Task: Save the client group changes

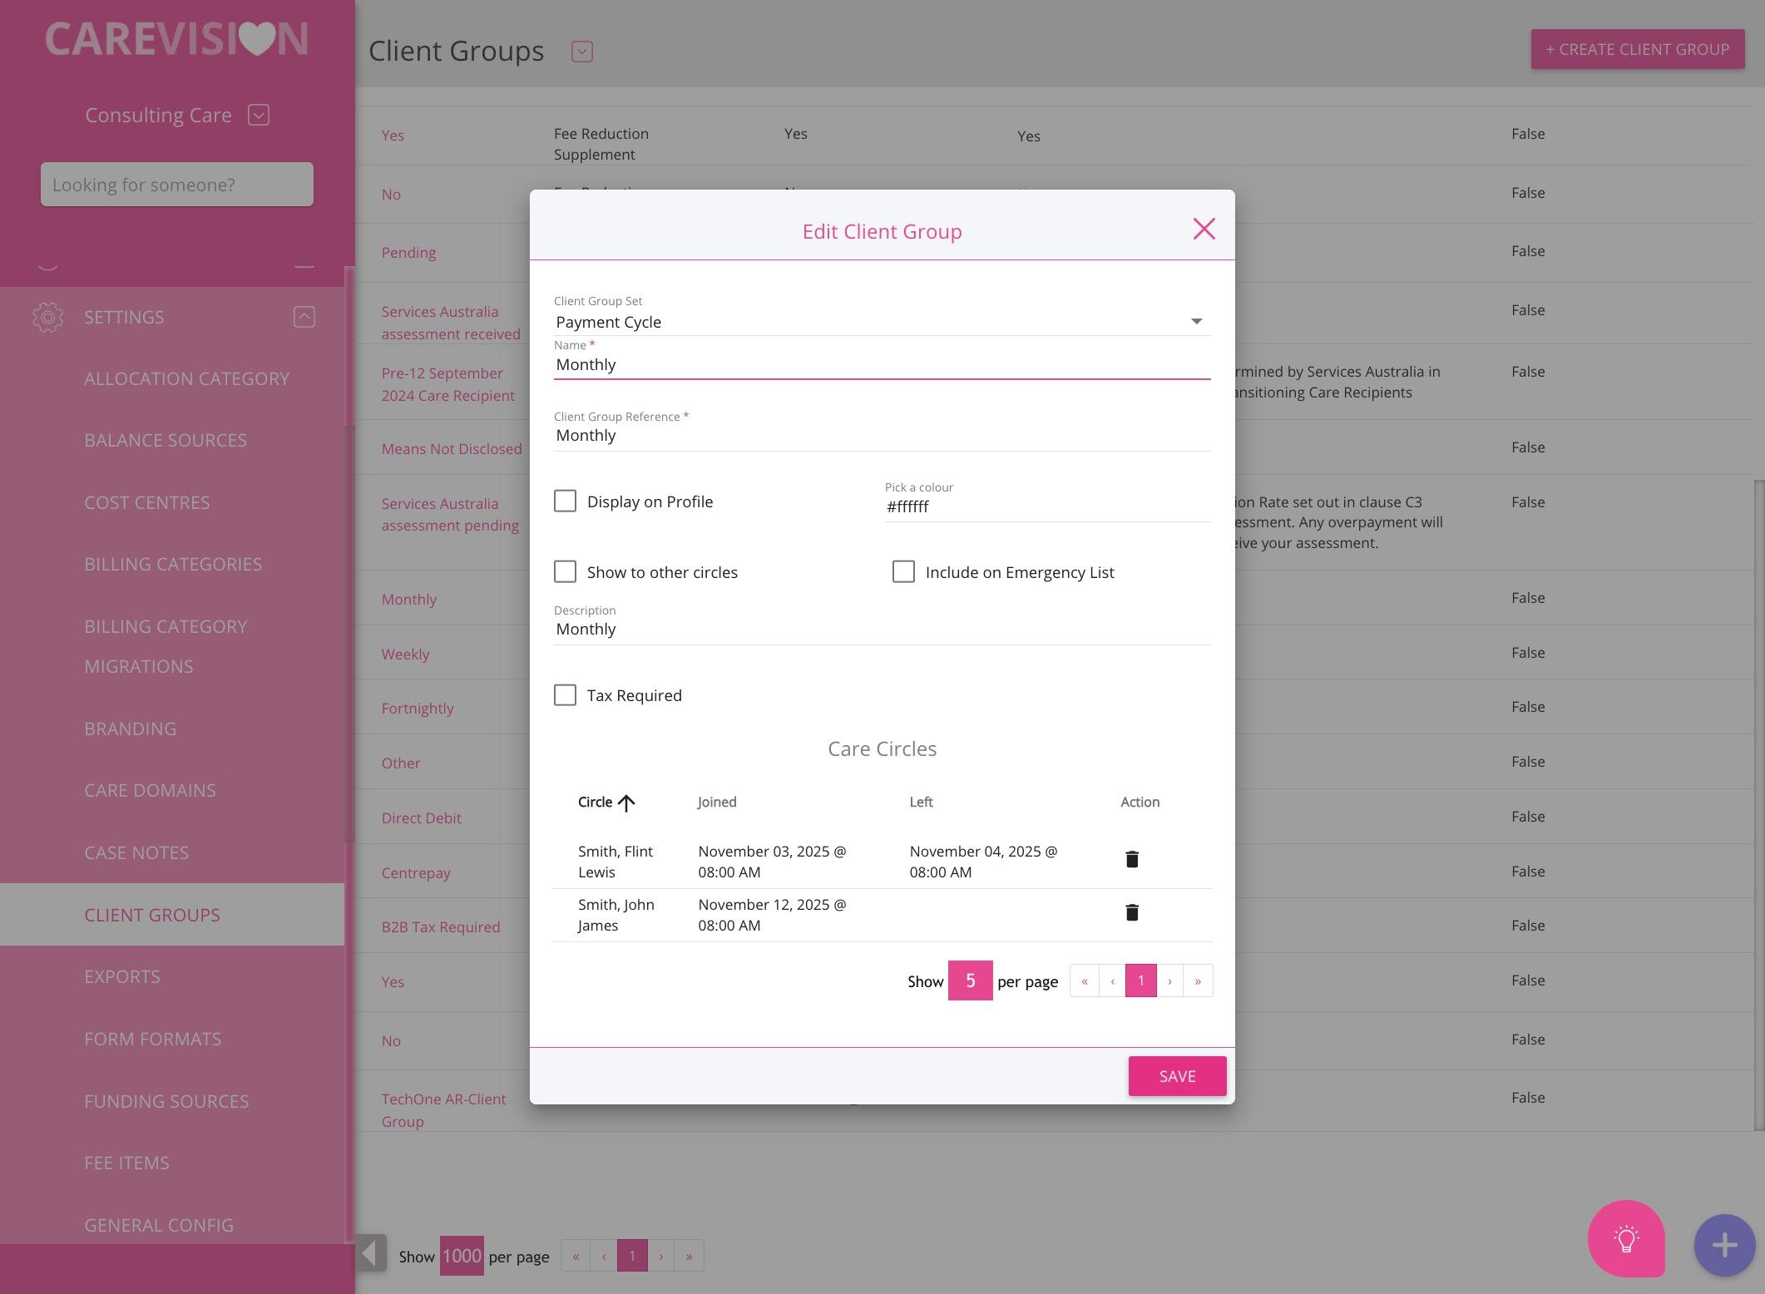Action: pos(1176,1076)
